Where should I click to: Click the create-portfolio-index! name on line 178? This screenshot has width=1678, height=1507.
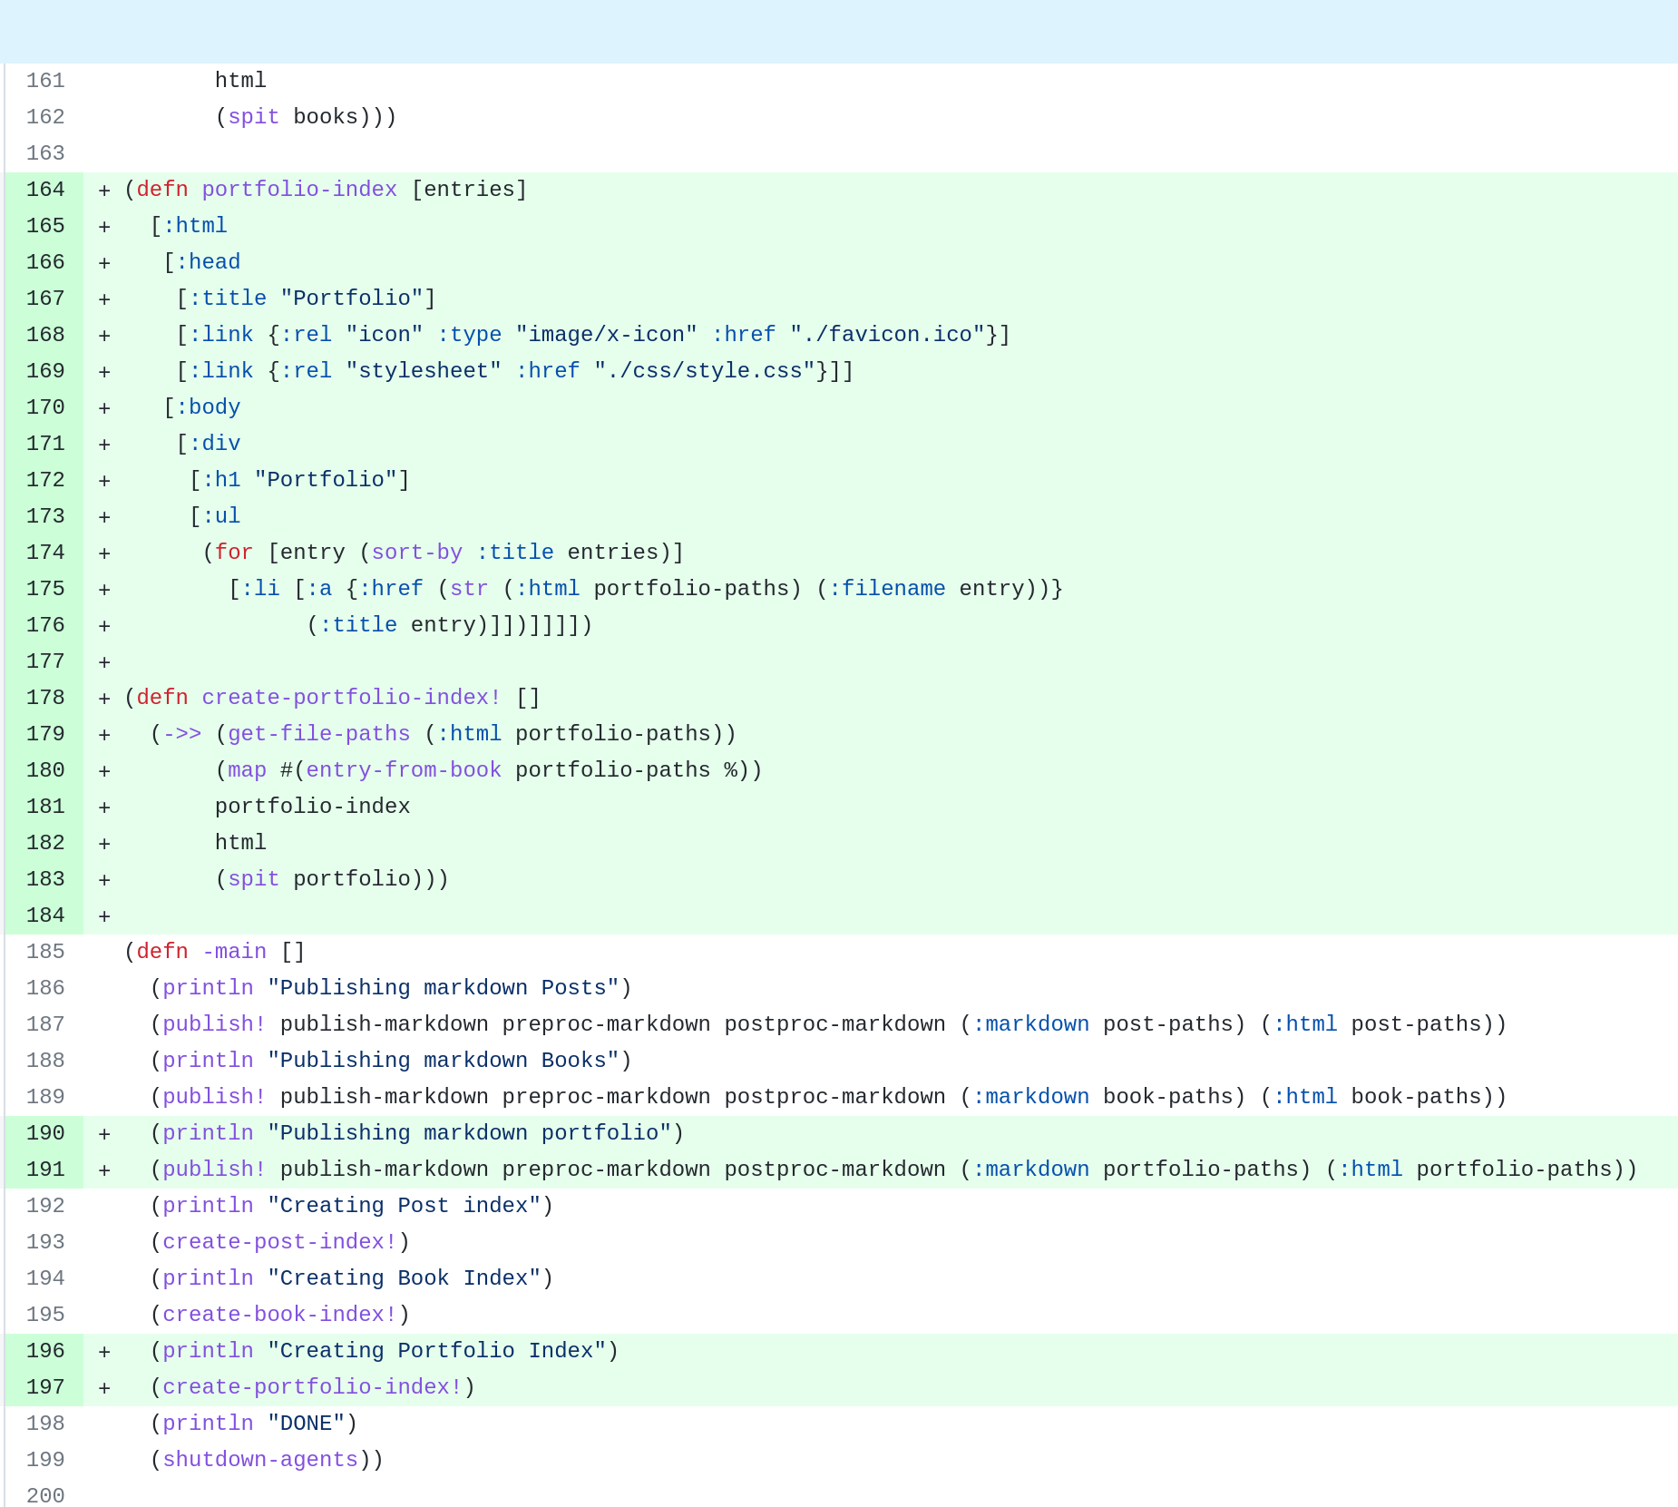352,698
